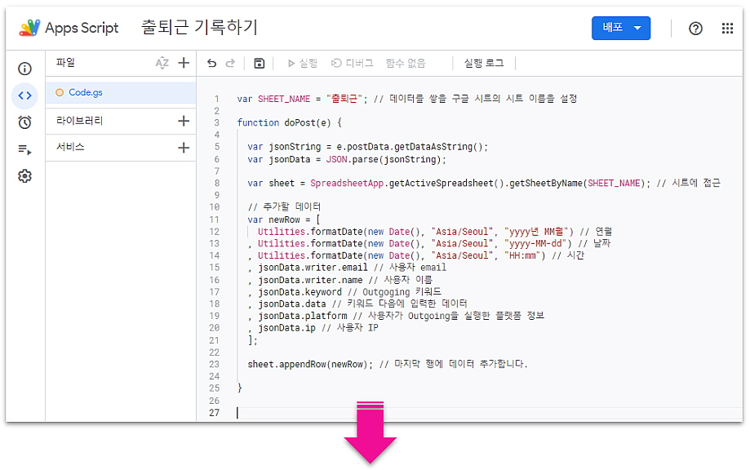
Task: Click the undo arrow in the toolbar
Action: tap(212, 64)
